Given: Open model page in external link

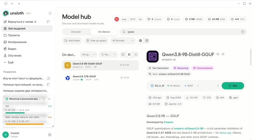Looking at the screenshot, I should [223, 54].
